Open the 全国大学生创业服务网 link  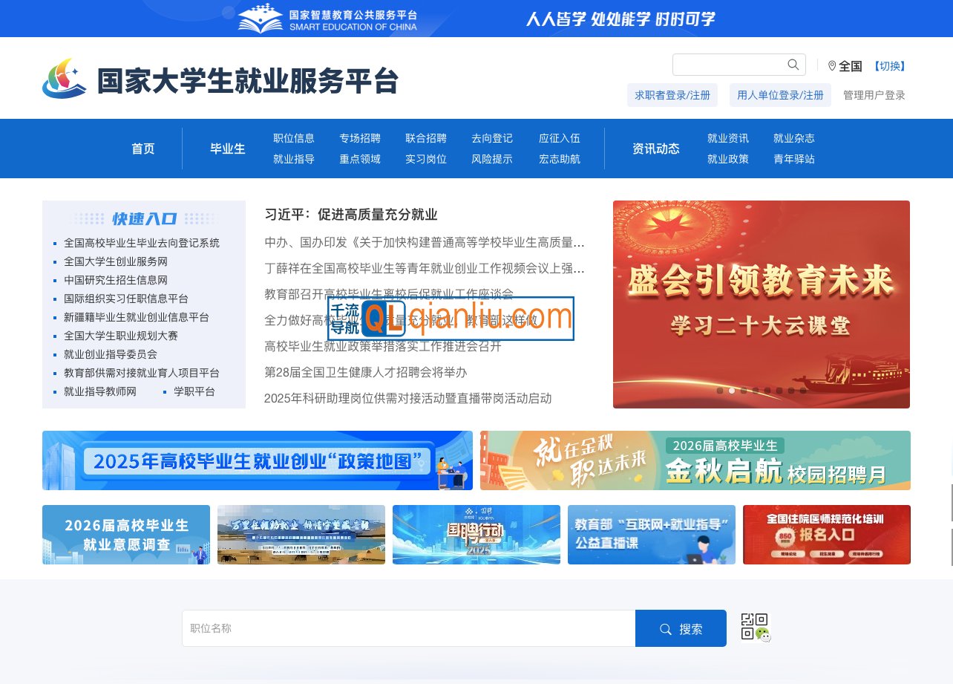(x=115, y=261)
